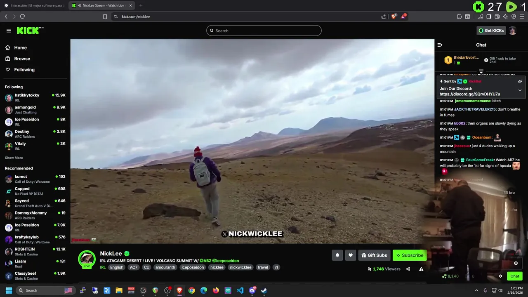This screenshot has height=297, width=528.
Task: Open the emoji picker in chat input
Action: (x=516, y=263)
